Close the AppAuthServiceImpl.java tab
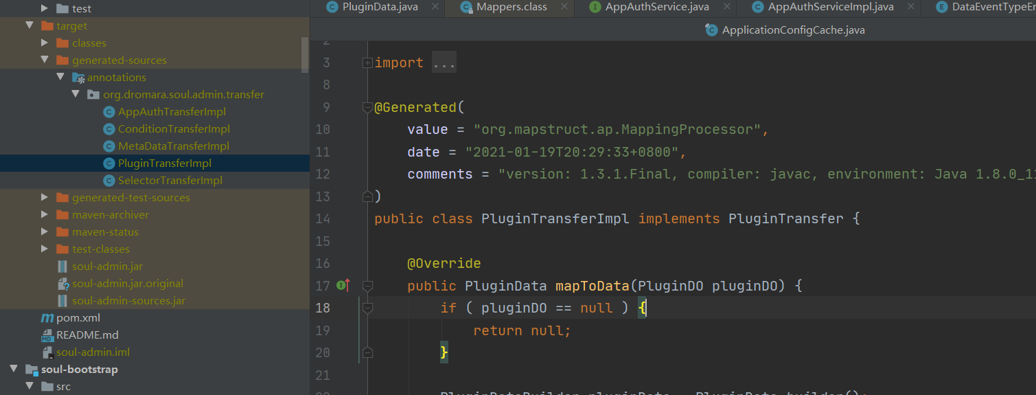Screen dimensions: 1036x395 point(910,7)
